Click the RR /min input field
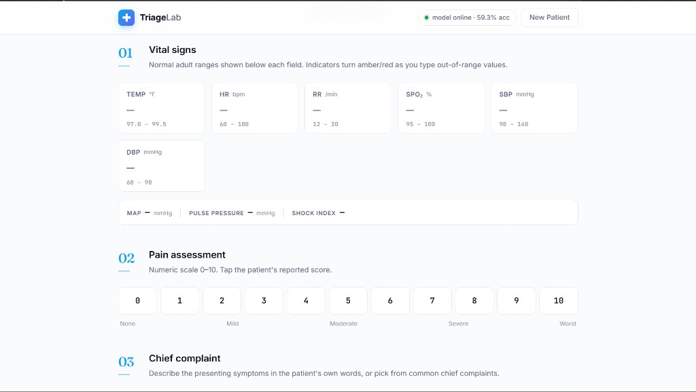Screen dimensions: 696x392 (x=348, y=108)
